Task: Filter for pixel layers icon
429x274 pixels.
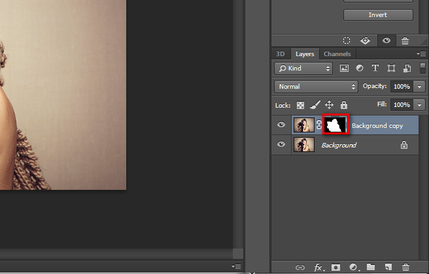Action: pos(344,68)
